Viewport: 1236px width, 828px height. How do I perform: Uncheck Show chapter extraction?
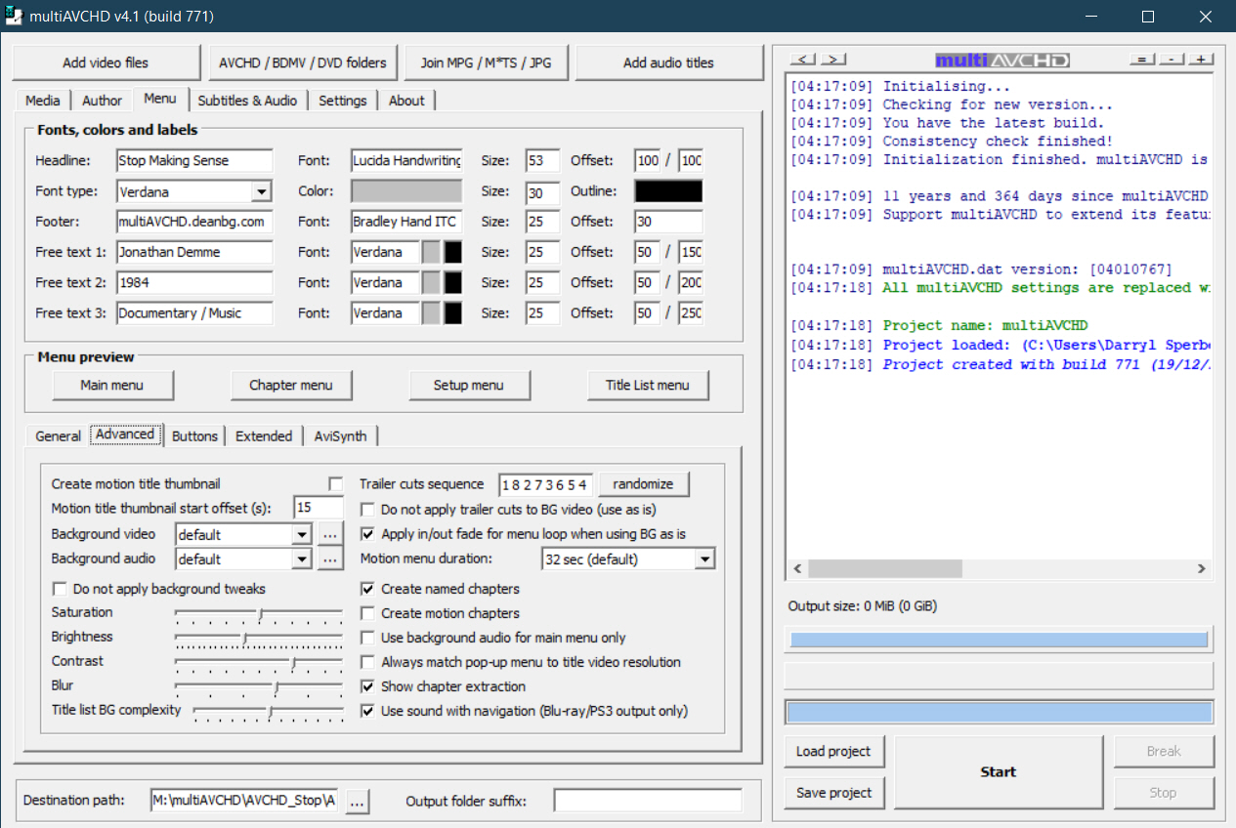click(x=367, y=686)
